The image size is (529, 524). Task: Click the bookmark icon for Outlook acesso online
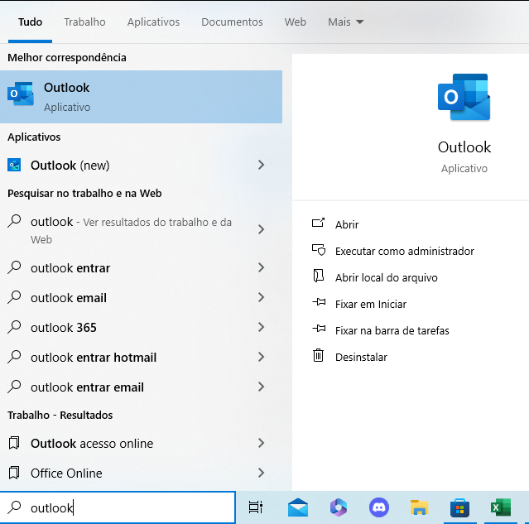click(14, 443)
